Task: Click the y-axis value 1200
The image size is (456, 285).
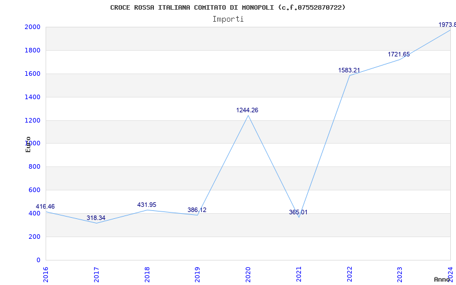Action: (x=33, y=120)
